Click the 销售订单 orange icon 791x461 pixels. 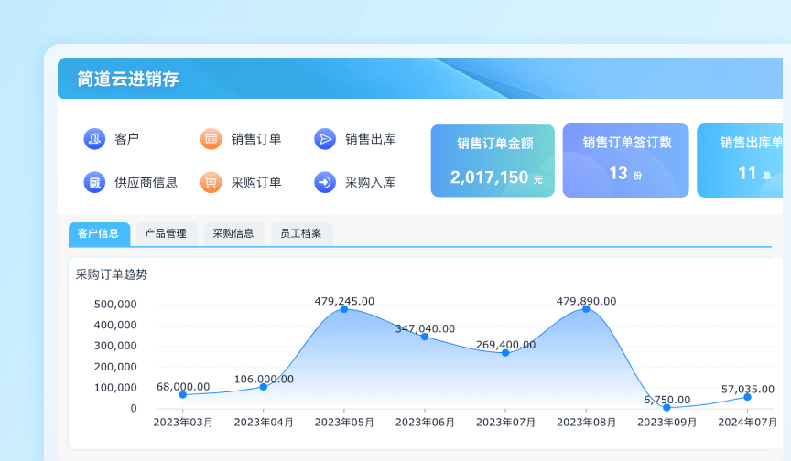click(211, 138)
